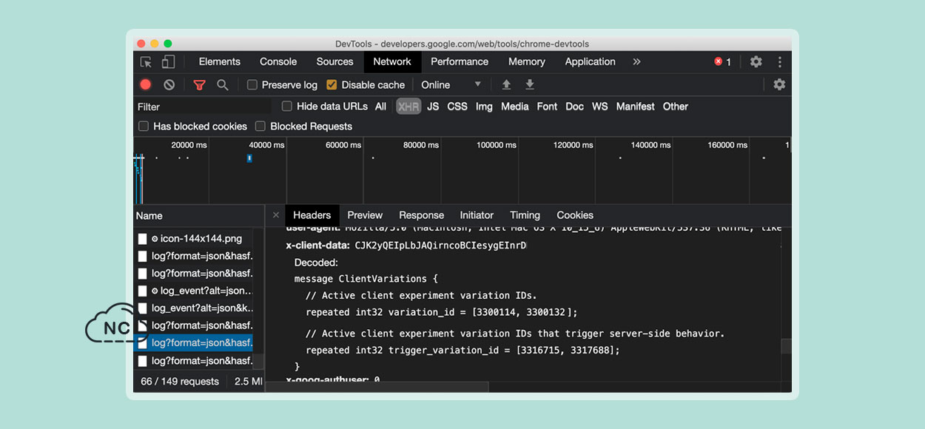Focus the Filter text field

pyautogui.click(x=203, y=107)
